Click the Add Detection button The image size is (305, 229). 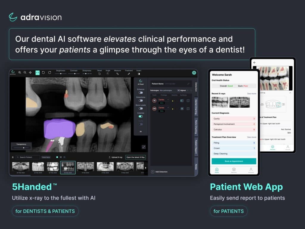(x=159, y=172)
